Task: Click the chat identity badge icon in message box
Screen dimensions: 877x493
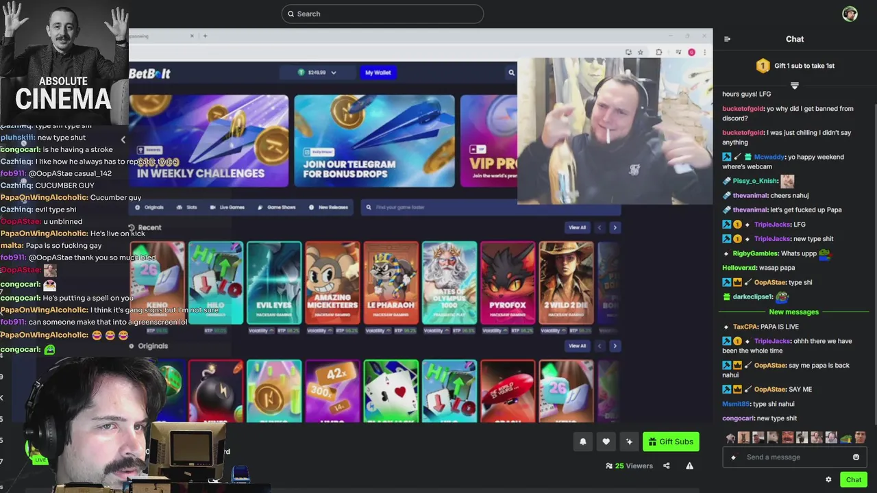Action: 733,457
